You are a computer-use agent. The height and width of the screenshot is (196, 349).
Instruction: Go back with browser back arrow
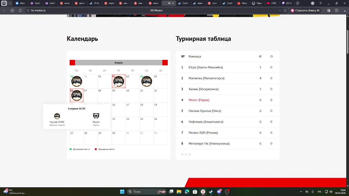[4, 10]
